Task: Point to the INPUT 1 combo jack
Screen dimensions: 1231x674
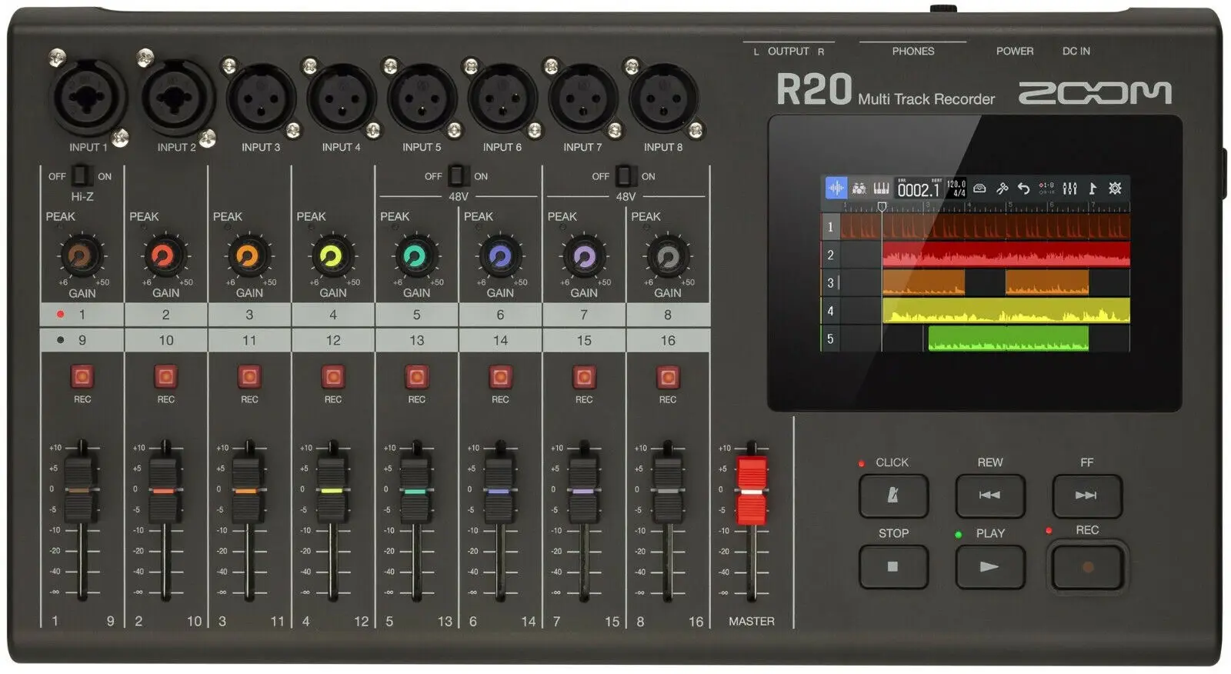Action: tap(88, 98)
